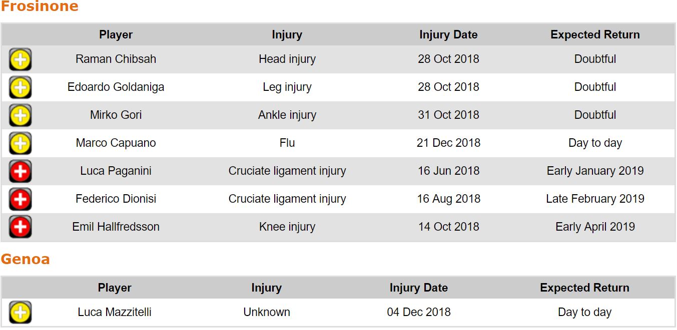Click red cross icon beside Luca Paganini

tap(20, 171)
